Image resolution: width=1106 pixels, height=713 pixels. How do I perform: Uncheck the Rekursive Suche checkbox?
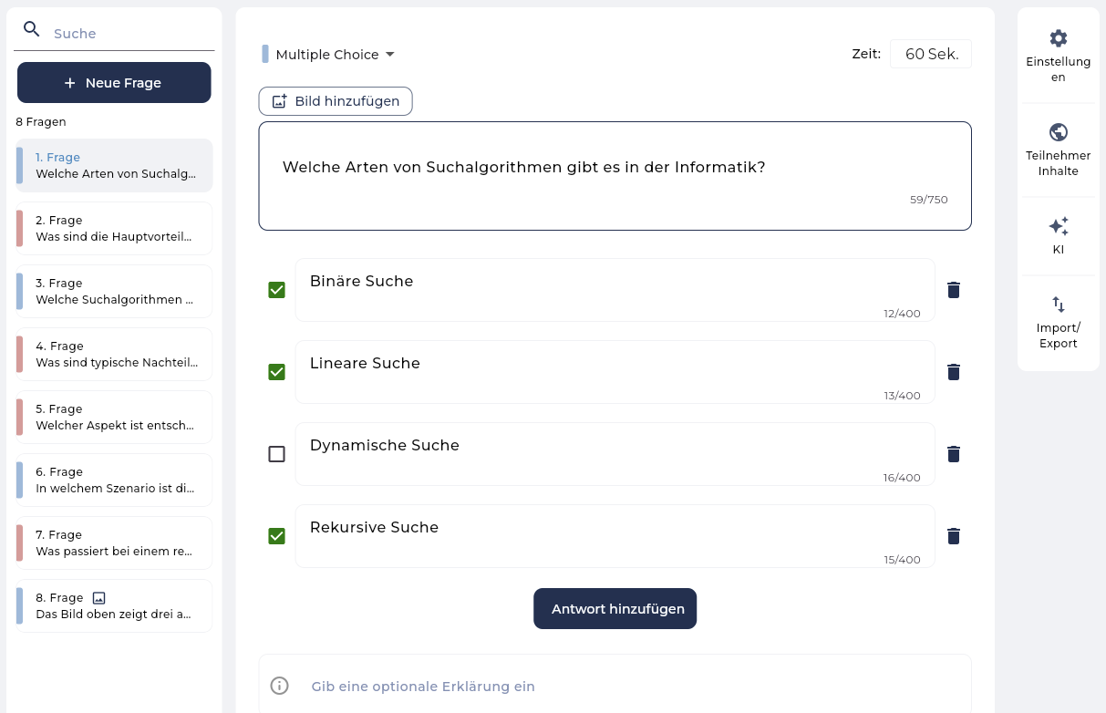coord(276,536)
